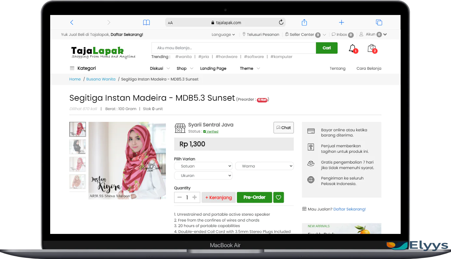This screenshot has width=451, height=259.
Task: Click the tajalapak.com address bar
Action: (225, 22)
